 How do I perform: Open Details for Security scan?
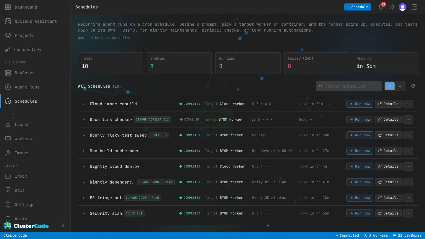click(388, 213)
